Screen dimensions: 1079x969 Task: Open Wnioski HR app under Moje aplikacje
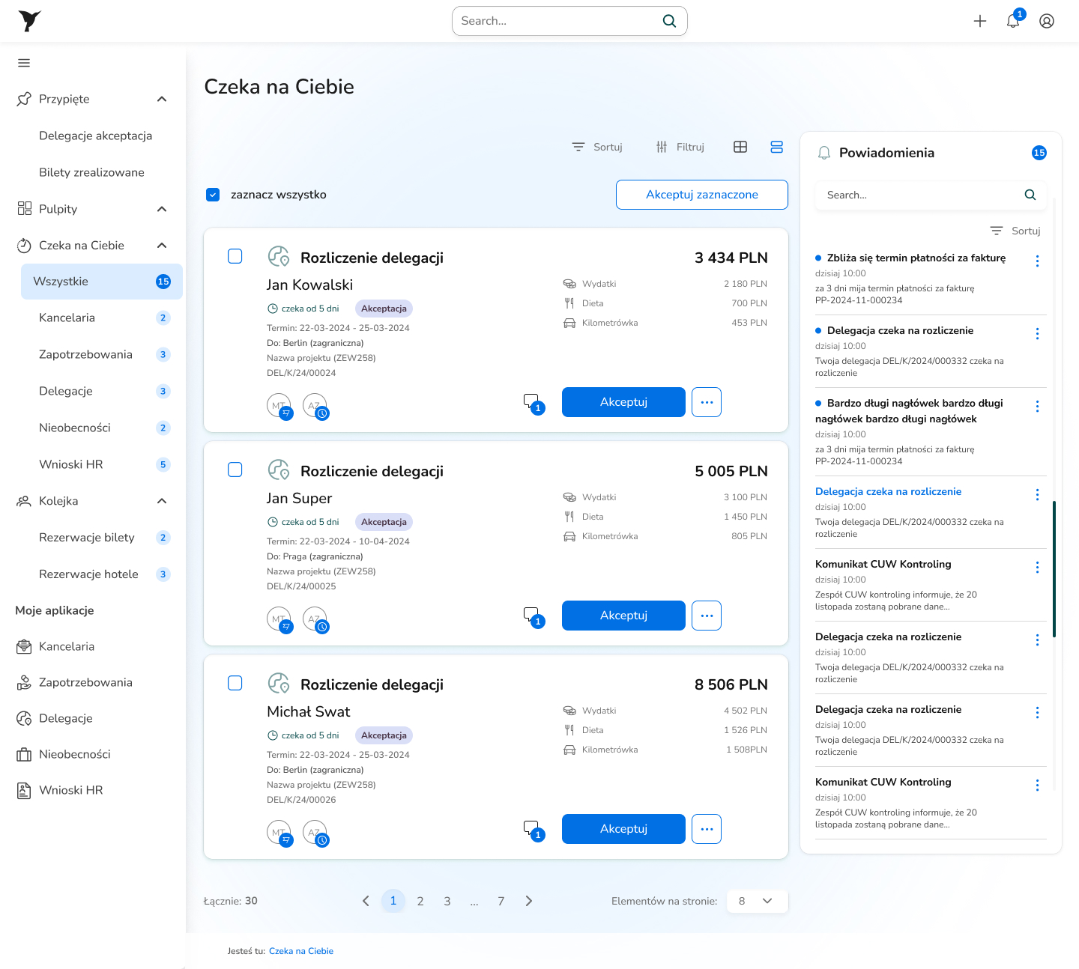[x=60, y=790]
